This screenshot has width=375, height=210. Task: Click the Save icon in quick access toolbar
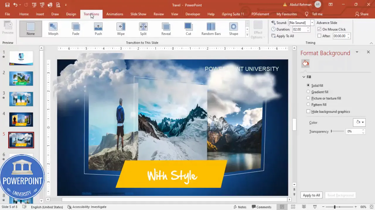point(7,5)
